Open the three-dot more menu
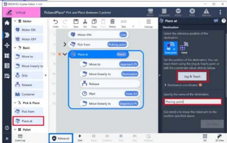 220,12
